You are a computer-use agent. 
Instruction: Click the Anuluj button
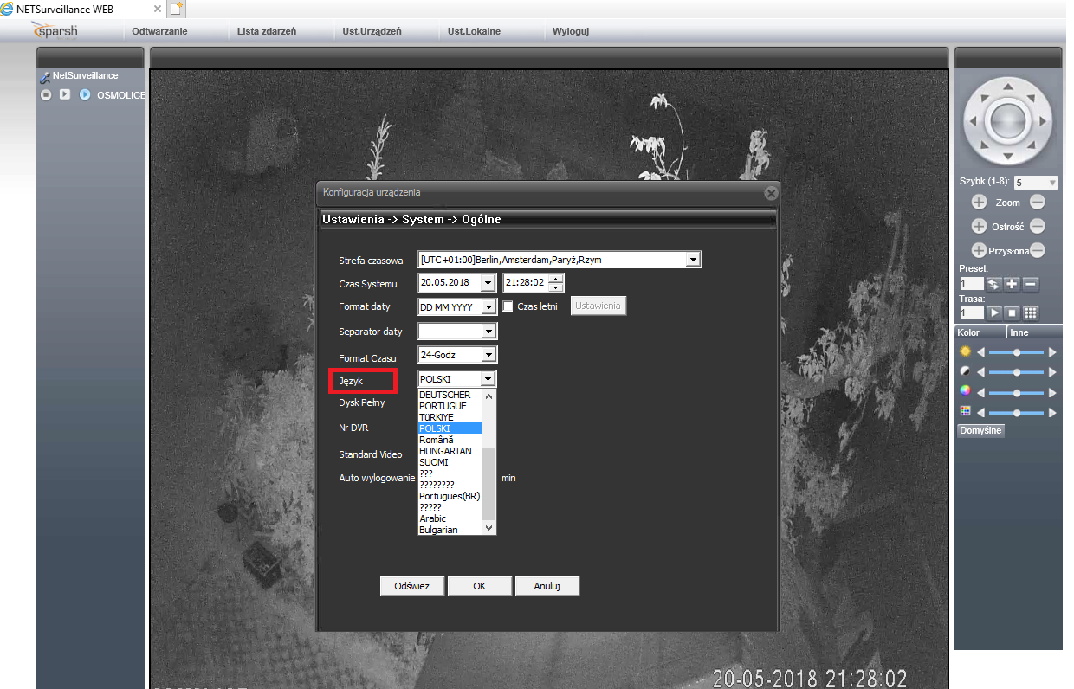(547, 586)
